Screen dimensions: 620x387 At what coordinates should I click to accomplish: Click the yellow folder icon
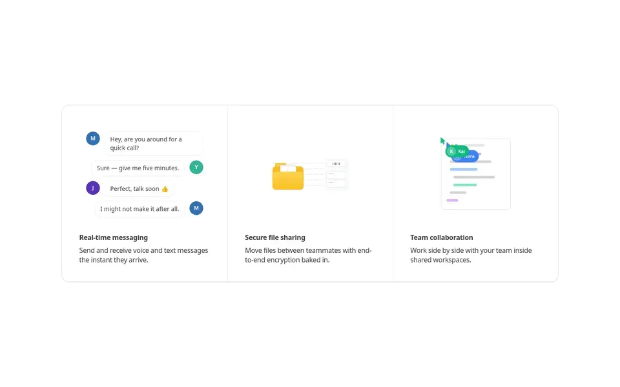pyautogui.click(x=288, y=177)
